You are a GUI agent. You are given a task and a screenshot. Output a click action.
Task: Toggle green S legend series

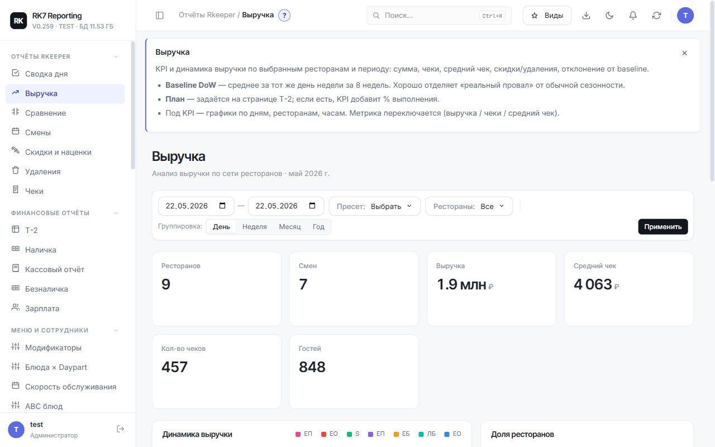click(353, 434)
